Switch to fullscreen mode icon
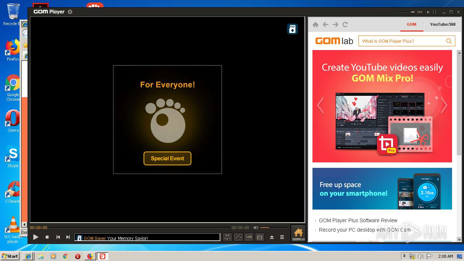The image size is (464, 261). coord(435,12)
